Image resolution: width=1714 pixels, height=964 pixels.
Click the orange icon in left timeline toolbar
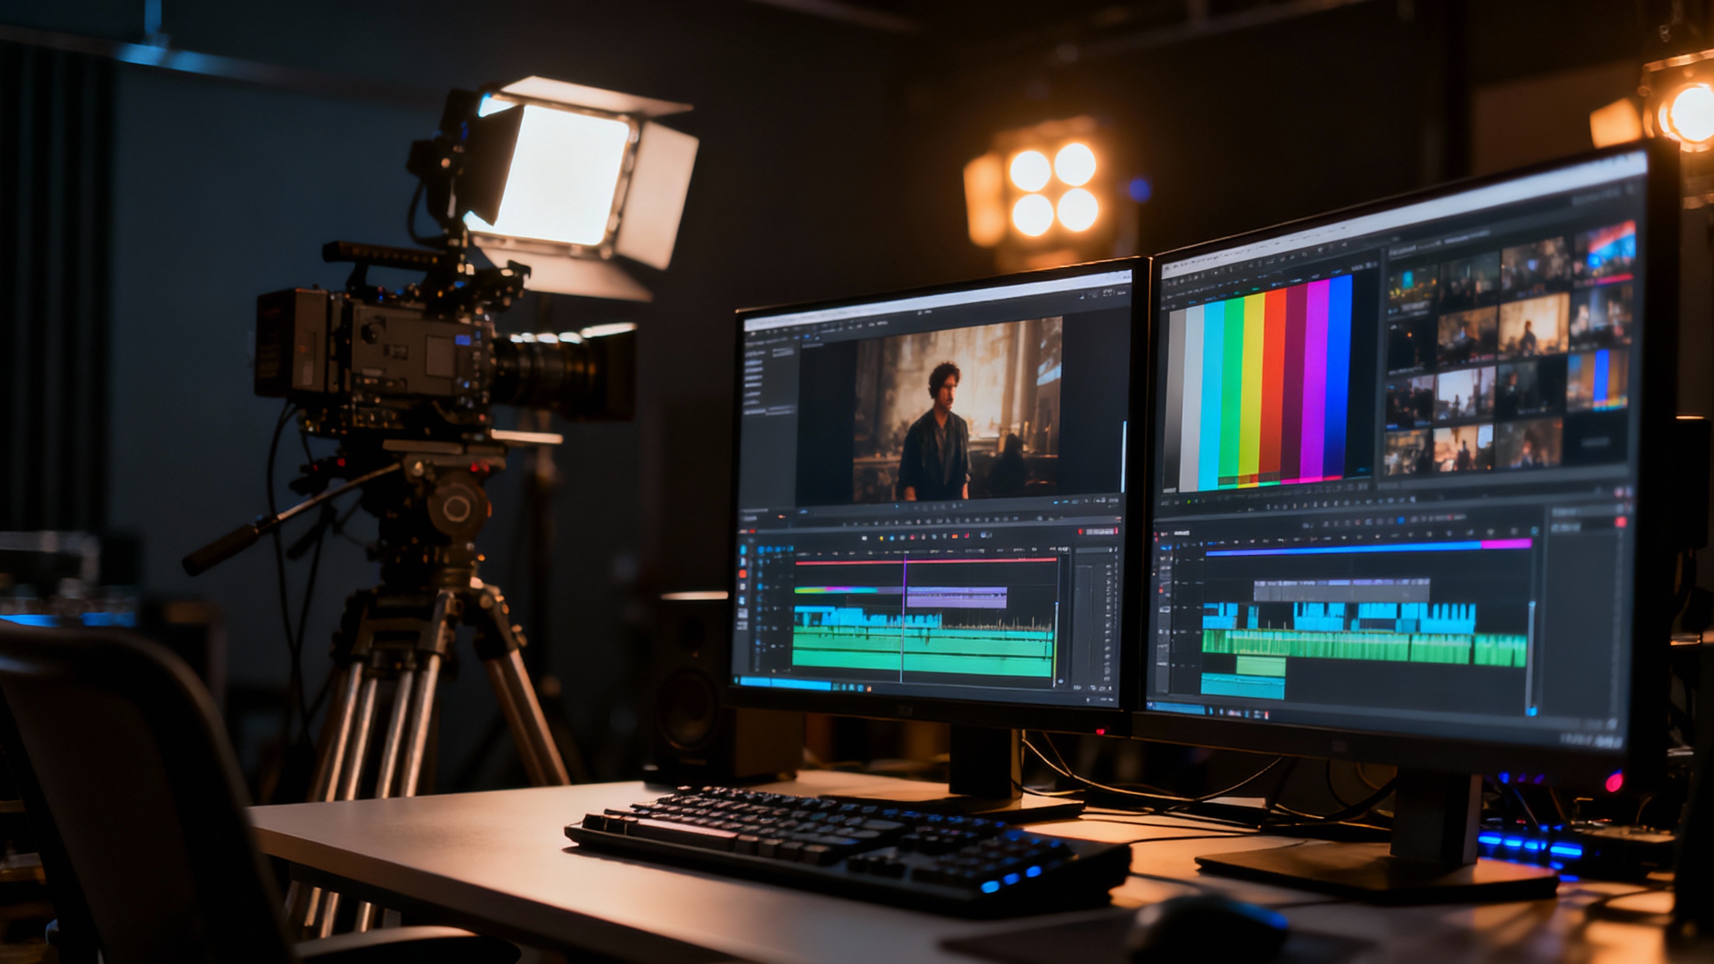pos(955,536)
